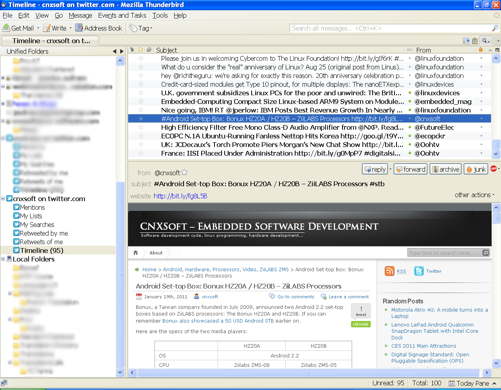Click the thread column header icon
The height and width of the screenshot is (390, 501).
132,50
